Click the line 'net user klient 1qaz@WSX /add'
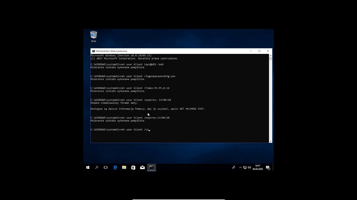Screen dimensions: 357x200 pos(127,64)
